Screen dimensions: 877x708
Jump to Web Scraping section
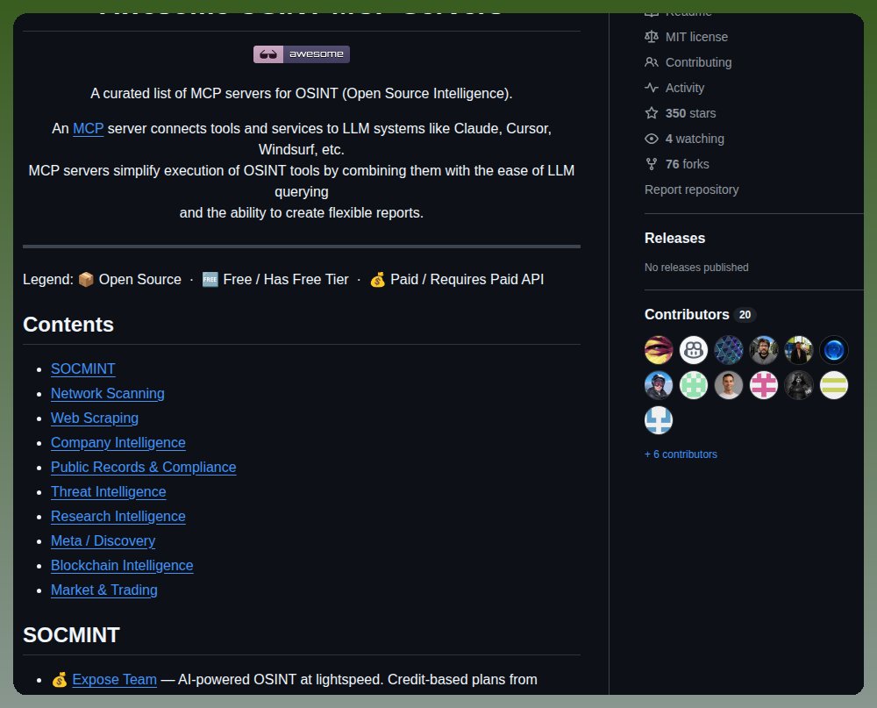tap(95, 418)
